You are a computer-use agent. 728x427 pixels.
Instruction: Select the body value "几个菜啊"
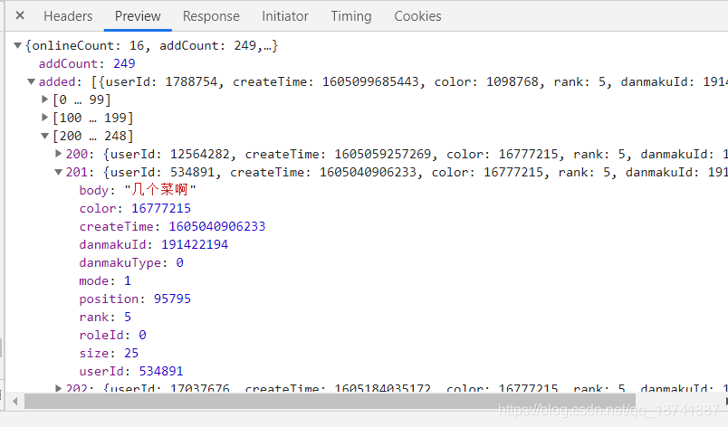(160, 190)
